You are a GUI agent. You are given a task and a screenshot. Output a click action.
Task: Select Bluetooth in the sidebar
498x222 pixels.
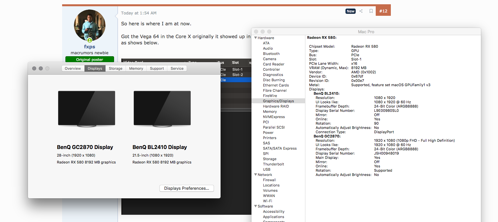pos(271,54)
